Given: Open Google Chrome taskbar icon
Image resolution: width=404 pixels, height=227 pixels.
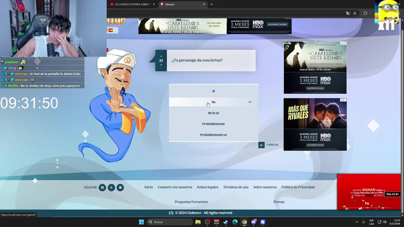Looking at the screenshot, I should [x=244, y=222].
